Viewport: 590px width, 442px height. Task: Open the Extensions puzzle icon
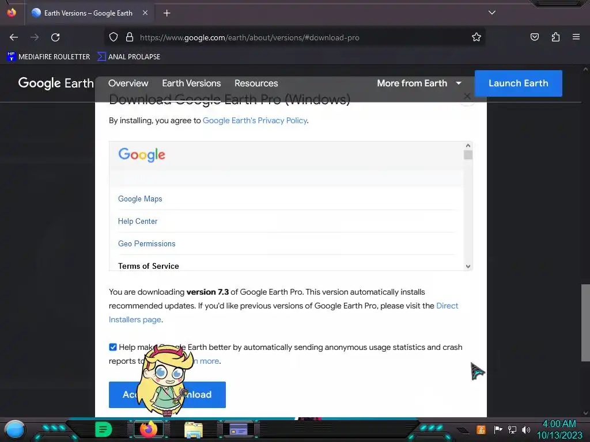point(555,37)
